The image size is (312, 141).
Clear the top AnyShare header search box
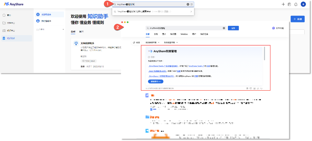[188, 4]
